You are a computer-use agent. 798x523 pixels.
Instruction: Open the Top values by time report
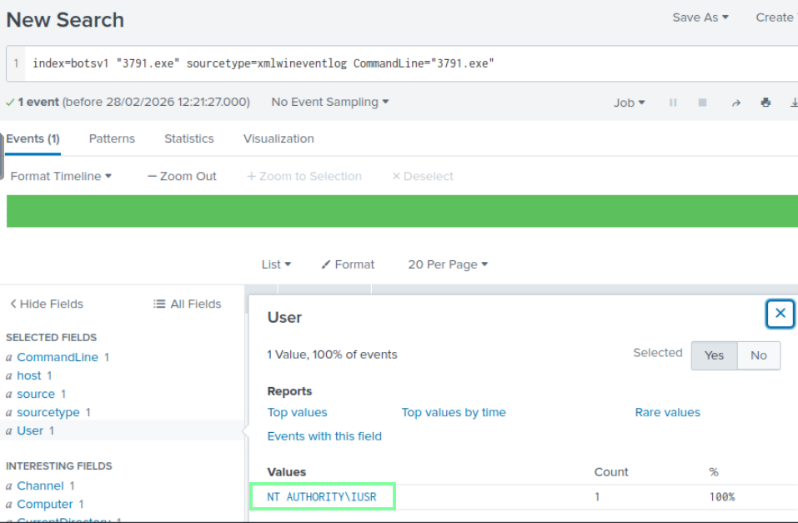(x=453, y=412)
